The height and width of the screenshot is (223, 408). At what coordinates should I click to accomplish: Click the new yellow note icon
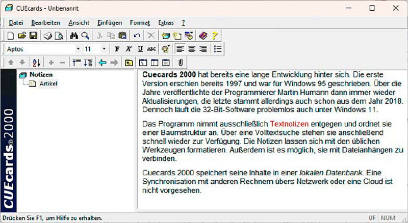(x=177, y=36)
